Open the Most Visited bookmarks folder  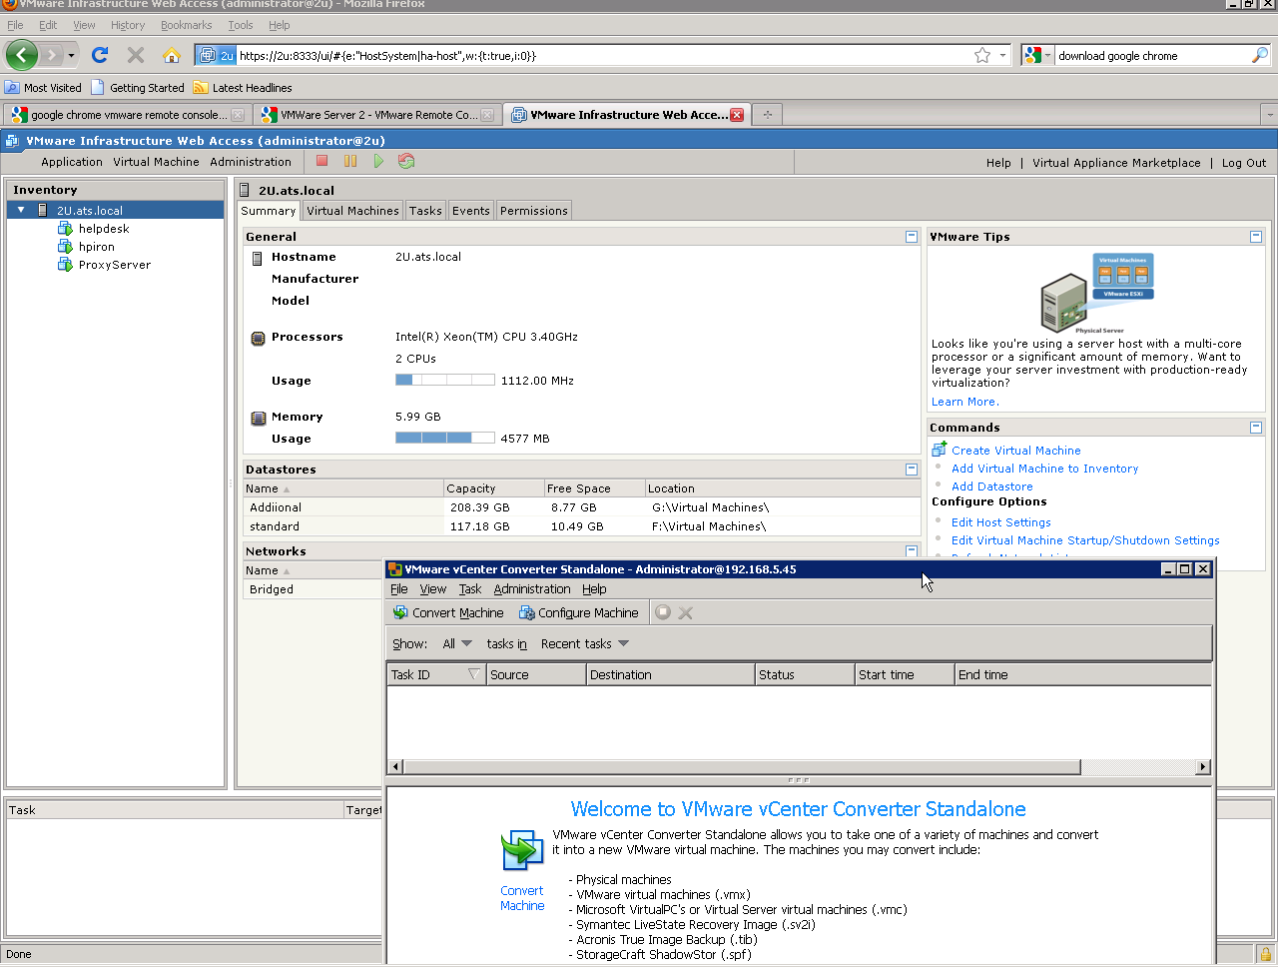[x=43, y=88]
